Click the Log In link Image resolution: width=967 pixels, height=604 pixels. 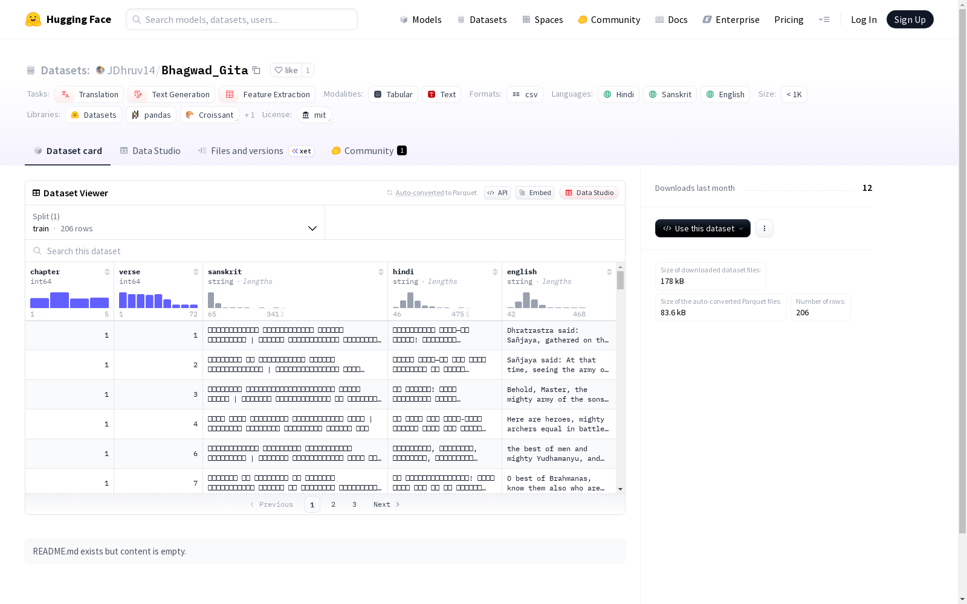click(x=864, y=19)
